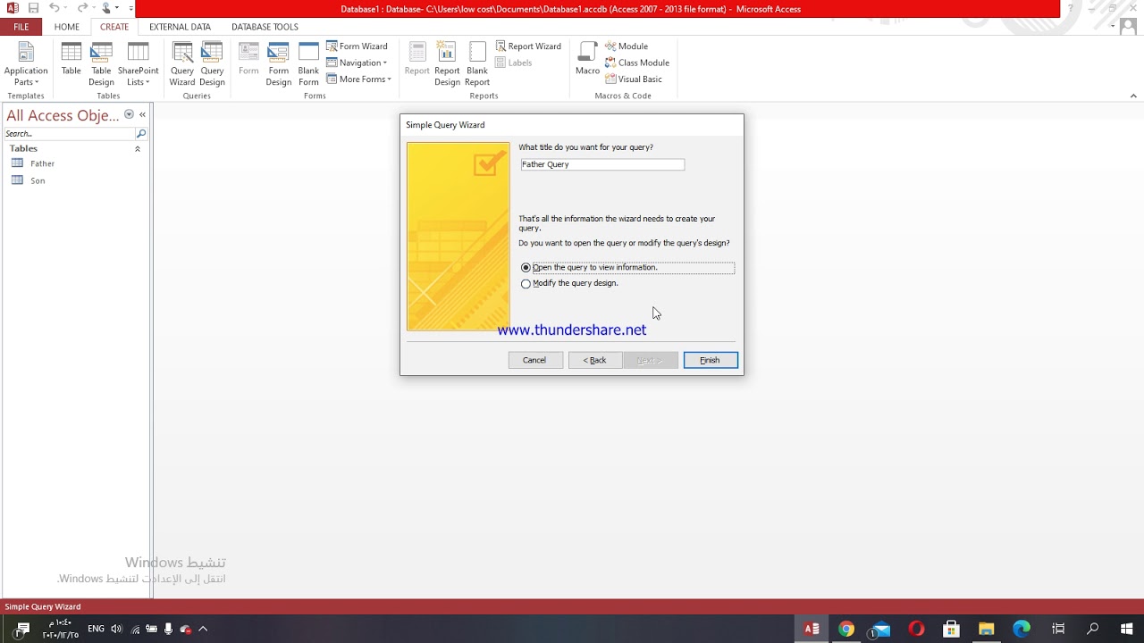Open Microsoft Store from taskbar
The height and width of the screenshot is (643, 1144).
point(951,629)
